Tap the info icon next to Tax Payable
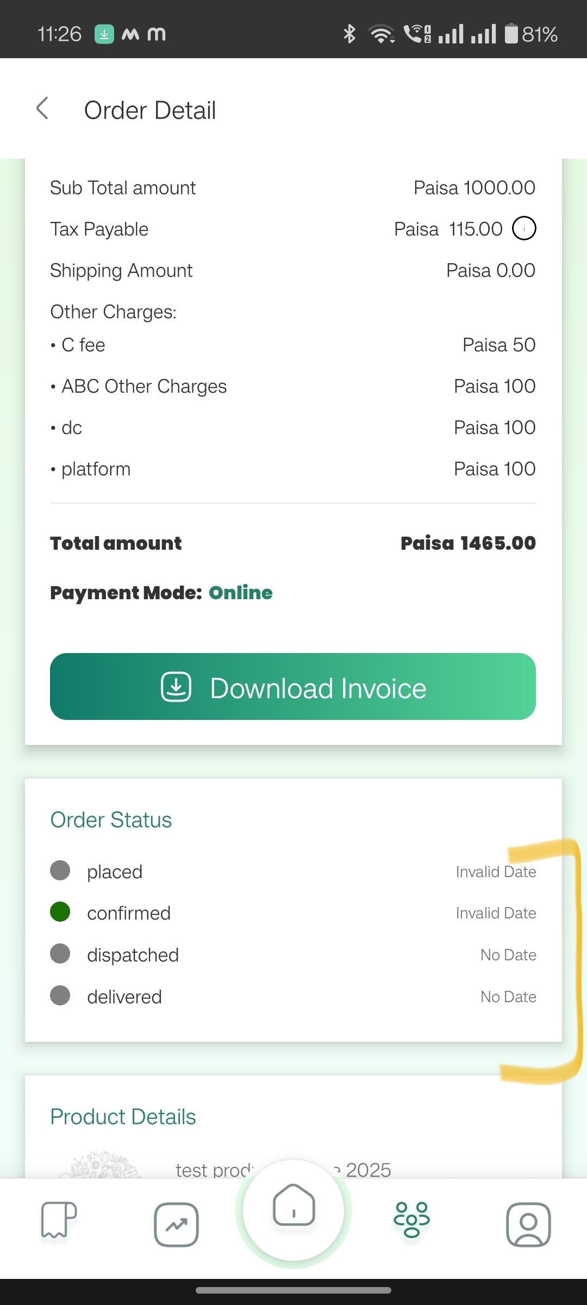This screenshot has height=1305, width=587. (524, 228)
